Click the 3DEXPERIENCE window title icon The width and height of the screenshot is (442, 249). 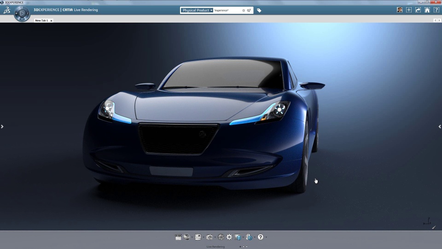(2, 2)
